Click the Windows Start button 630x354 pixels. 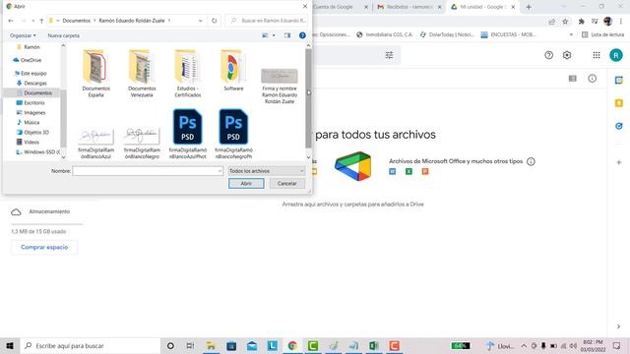(10, 345)
